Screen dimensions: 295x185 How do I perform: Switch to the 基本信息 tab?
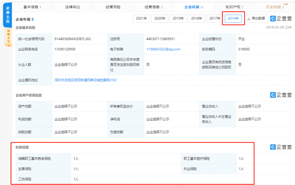coord(32,7)
